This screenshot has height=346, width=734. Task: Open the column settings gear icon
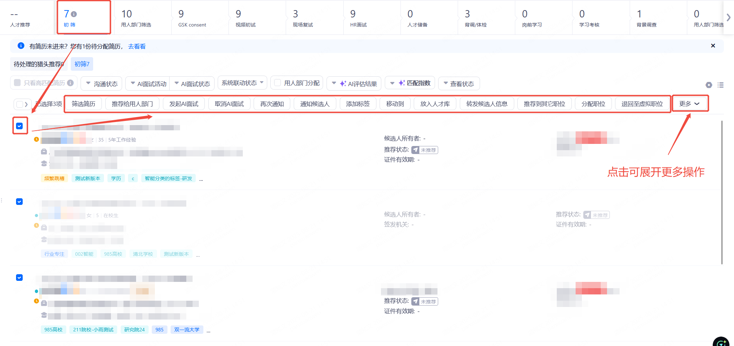[x=709, y=85]
